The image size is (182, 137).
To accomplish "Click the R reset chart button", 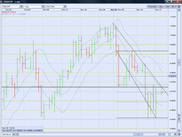I will 179,134.
